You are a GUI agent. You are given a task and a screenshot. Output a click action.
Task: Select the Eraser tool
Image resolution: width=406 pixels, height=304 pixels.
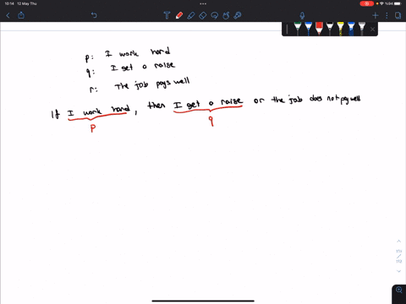coord(203,15)
